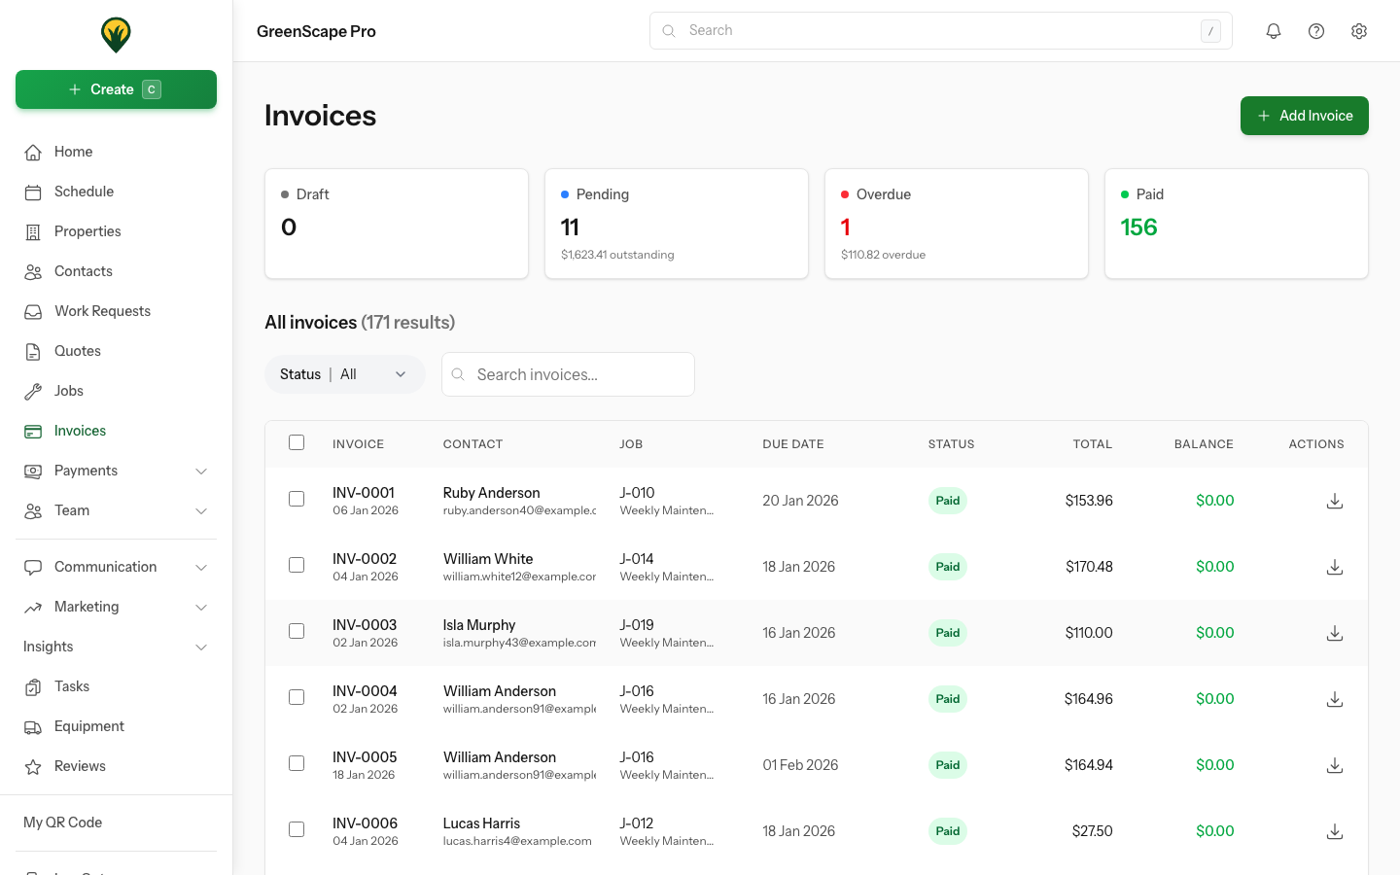Image resolution: width=1400 pixels, height=875 pixels.
Task: Tick the checkbox next to INV-0005
Action: [x=297, y=763]
